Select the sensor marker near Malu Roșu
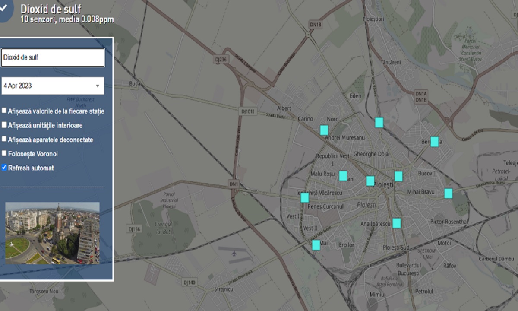The height and width of the screenshot is (311, 518). [x=343, y=176]
